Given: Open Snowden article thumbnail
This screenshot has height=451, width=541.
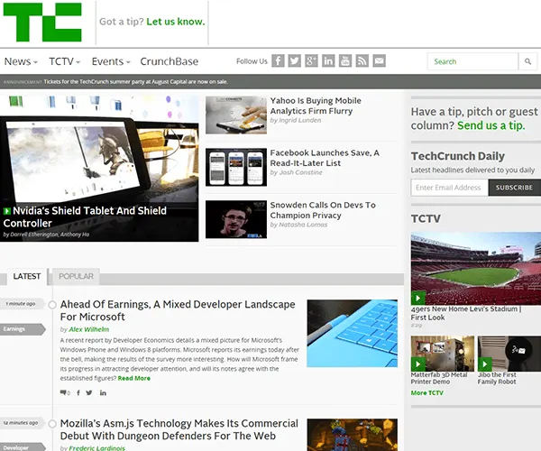Looking at the screenshot, I should pyautogui.click(x=236, y=219).
